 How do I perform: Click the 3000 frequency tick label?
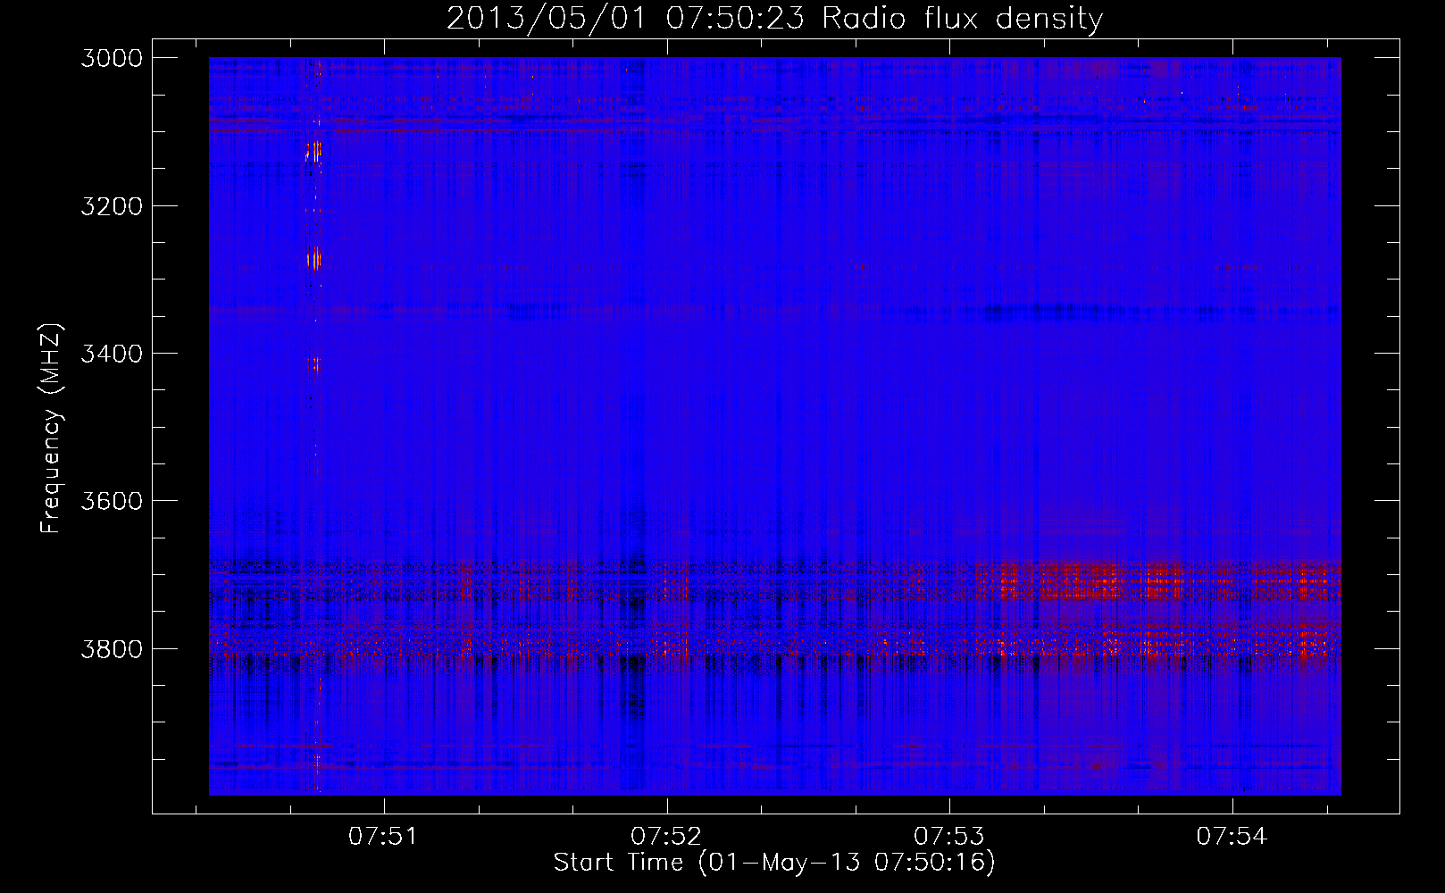[111, 58]
